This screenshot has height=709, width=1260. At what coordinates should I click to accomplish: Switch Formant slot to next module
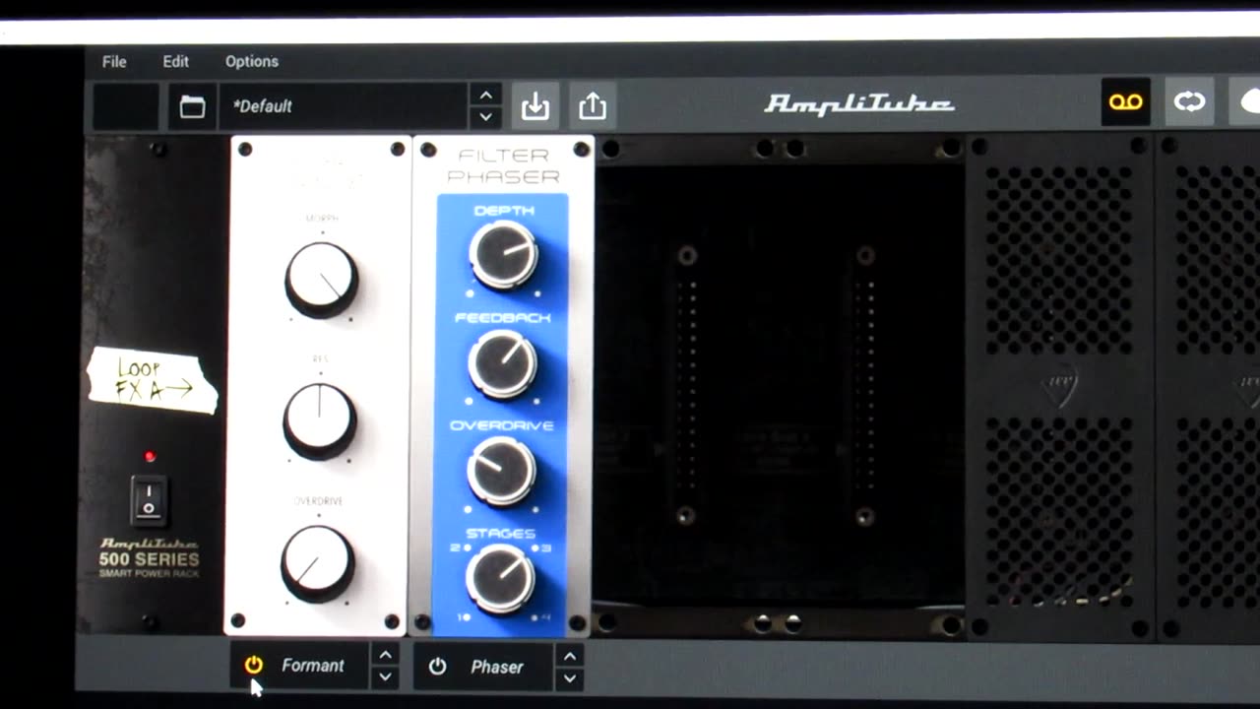click(x=386, y=677)
